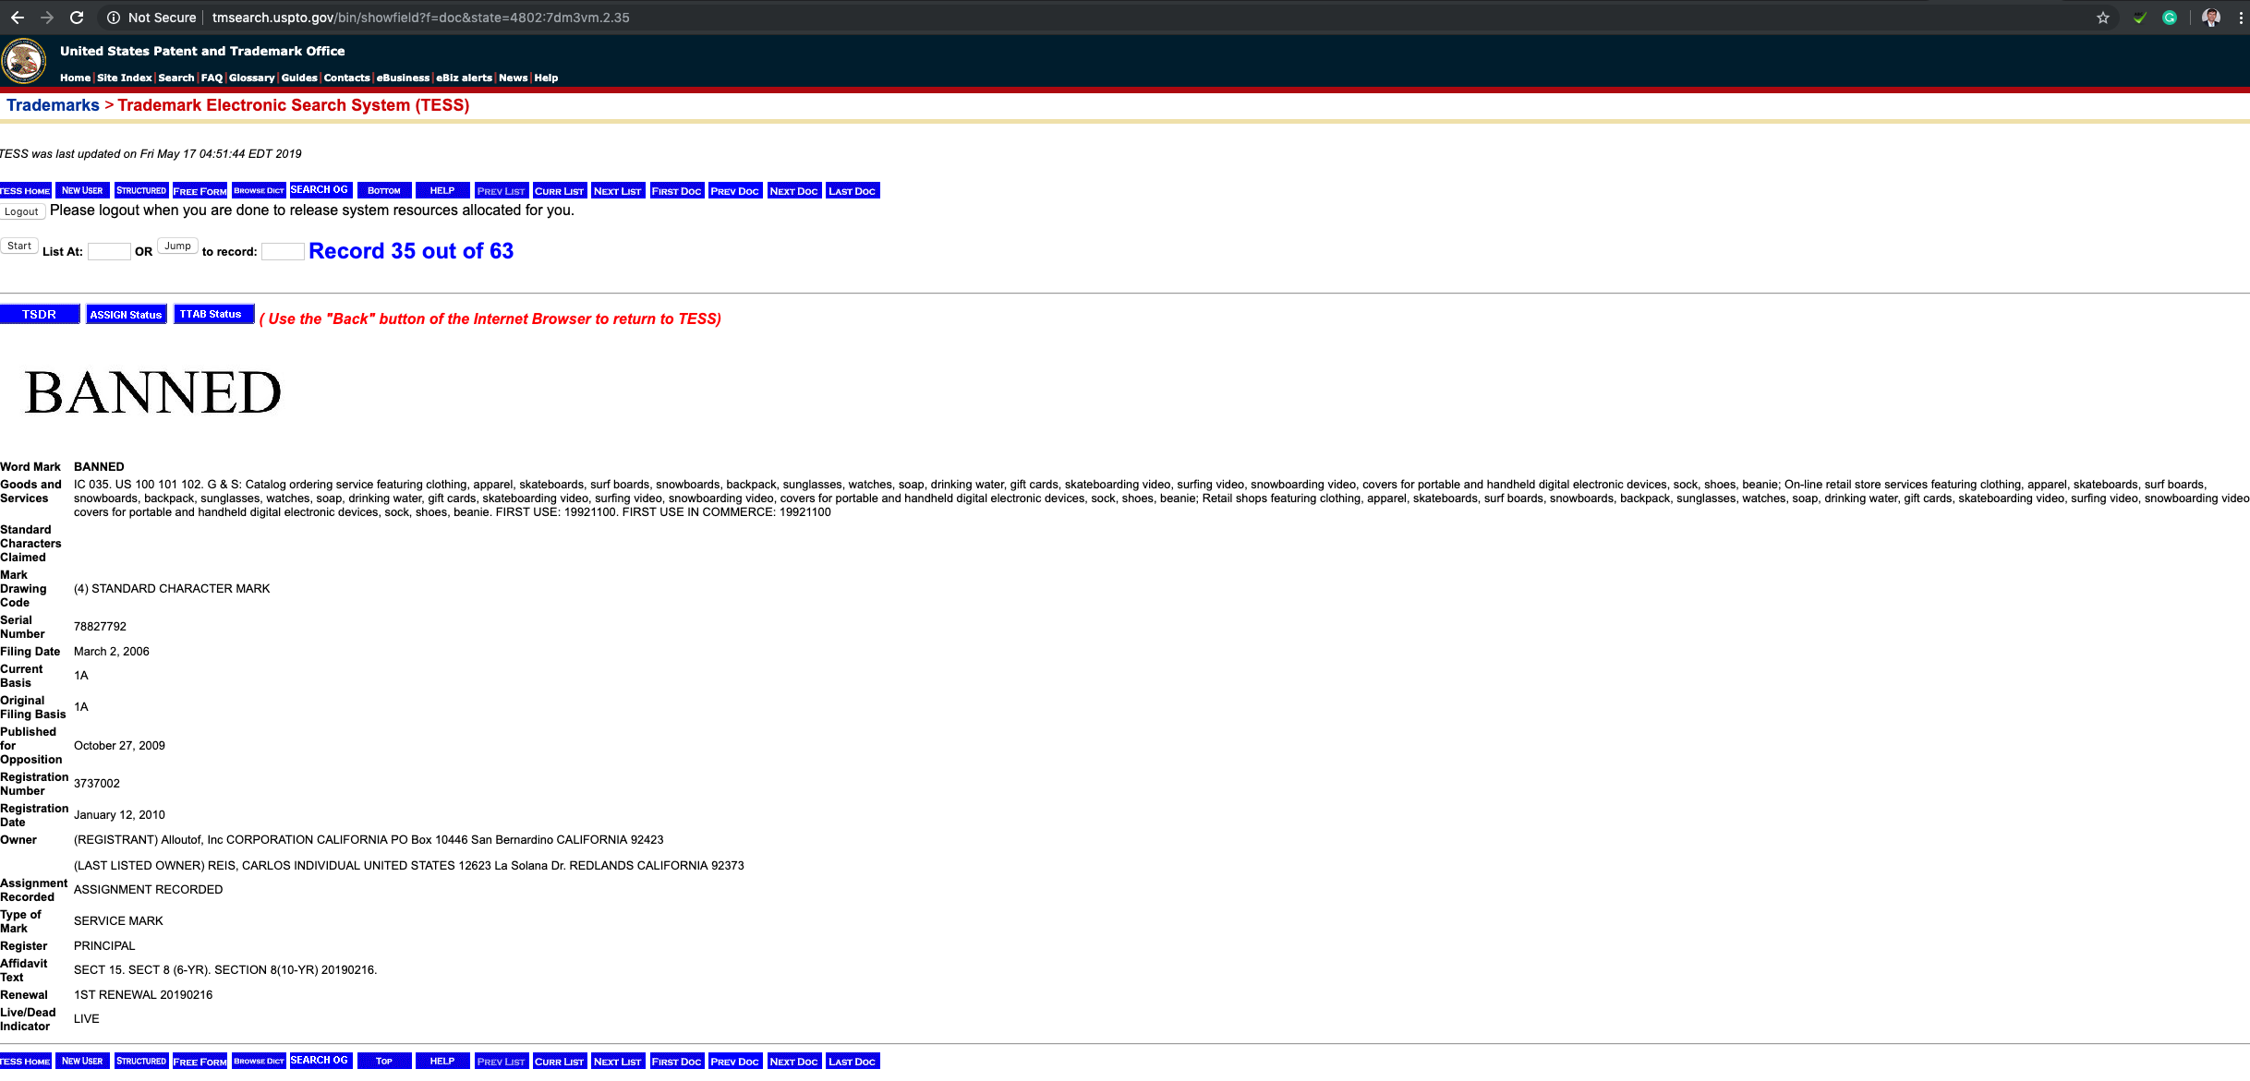
Task: Click the BANNED mark image
Action: 153,392
